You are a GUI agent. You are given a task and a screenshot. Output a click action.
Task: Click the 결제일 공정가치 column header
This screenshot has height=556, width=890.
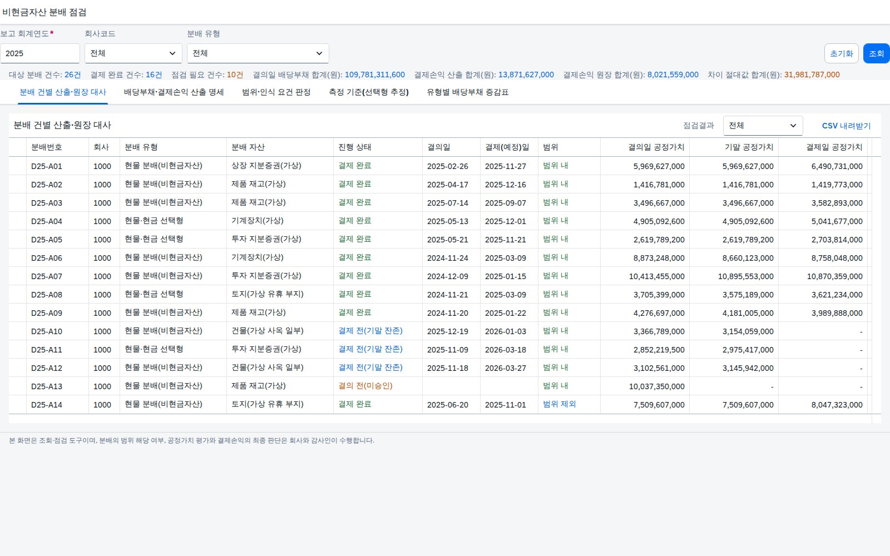click(x=823, y=147)
